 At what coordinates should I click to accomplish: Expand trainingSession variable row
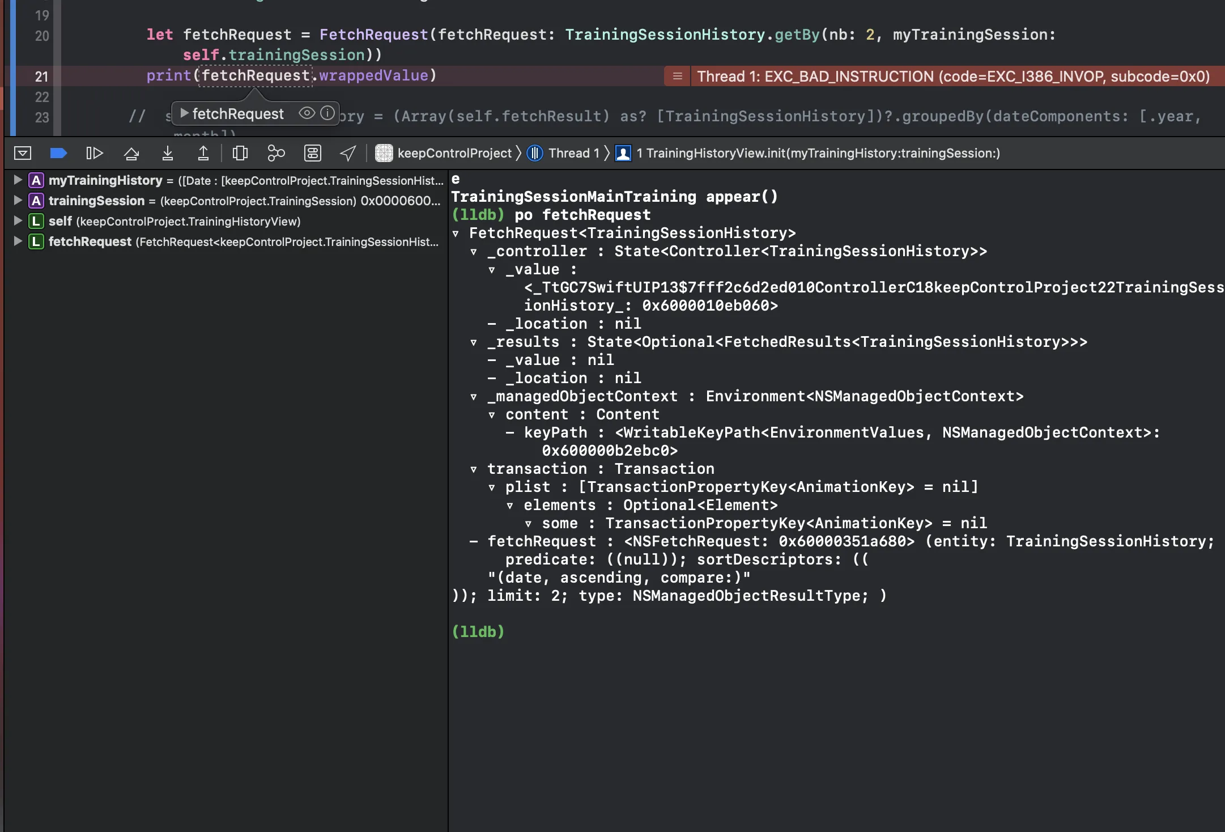18,201
